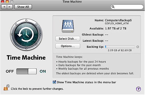
Task: Click the Backing Up progress bar
Action: (x=120, y=47)
